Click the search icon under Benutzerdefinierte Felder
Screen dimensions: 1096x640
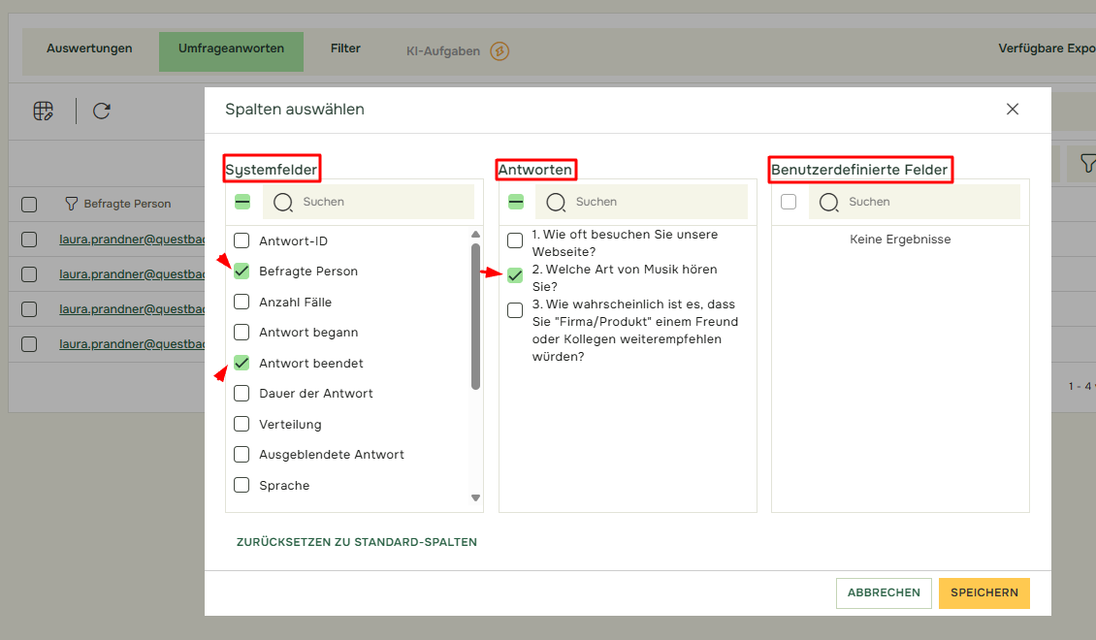[828, 202]
